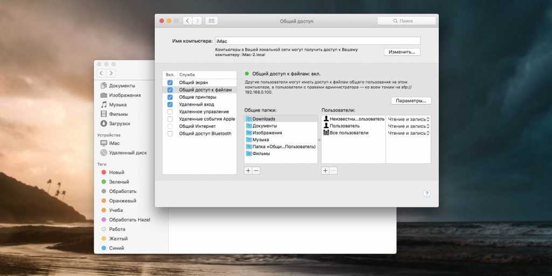Disable the Общий экран checkbox

point(170,82)
